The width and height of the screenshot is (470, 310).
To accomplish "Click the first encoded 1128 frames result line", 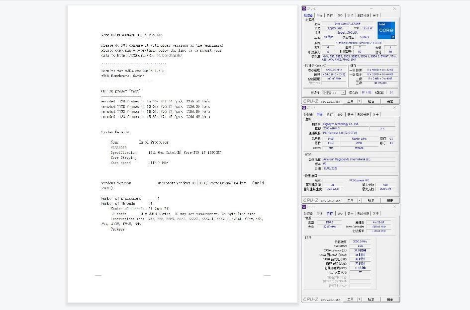I will (x=156, y=101).
